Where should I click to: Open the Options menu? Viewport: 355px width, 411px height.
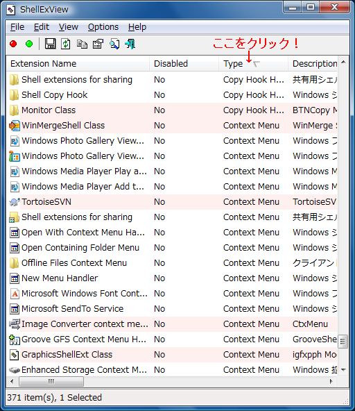pyautogui.click(x=103, y=27)
